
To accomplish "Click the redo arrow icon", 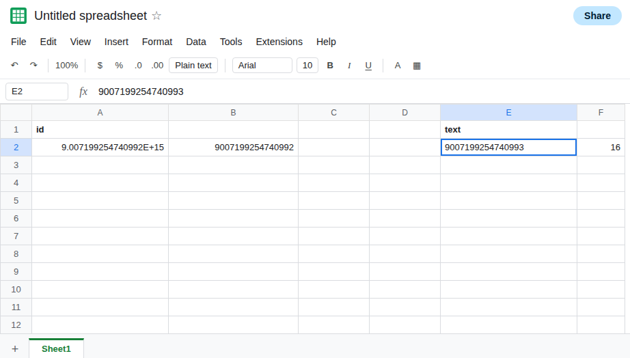I will tap(33, 65).
